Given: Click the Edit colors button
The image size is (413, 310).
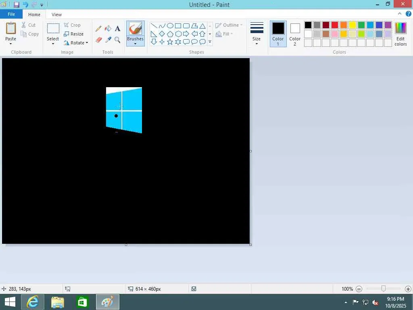Looking at the screenshot, I should [400, 34].
